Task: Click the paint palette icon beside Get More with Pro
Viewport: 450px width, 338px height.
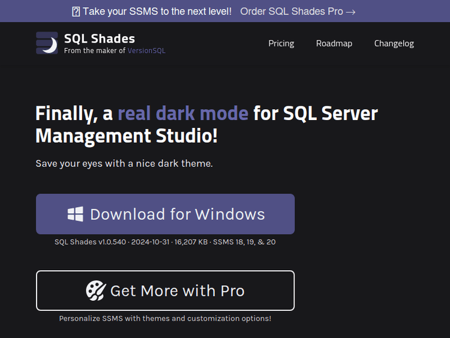Action: [x=96, y=291]
